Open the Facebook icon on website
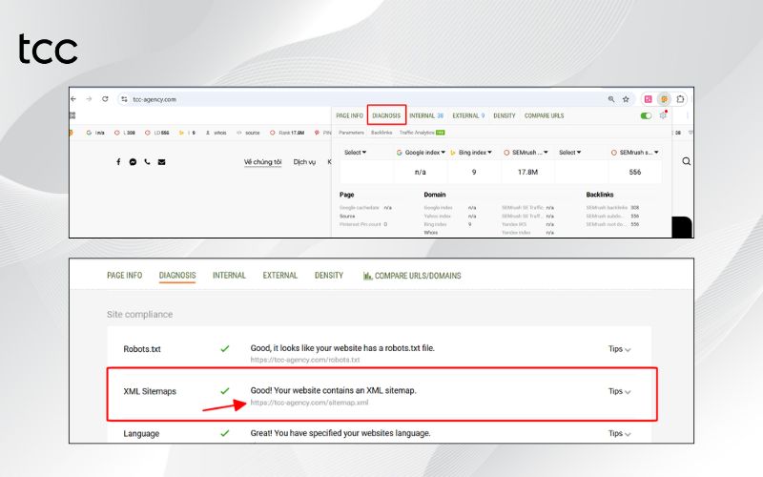 point(118,161)
